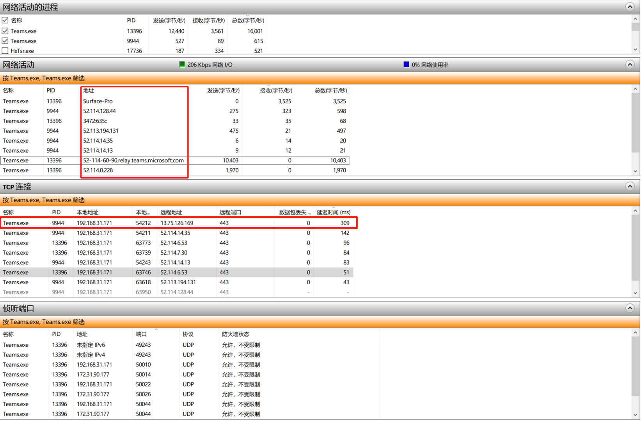641x421 pixels.
Task: Toggle the select-all 名称 checkbox in processes header
Action: coord(5,20)
